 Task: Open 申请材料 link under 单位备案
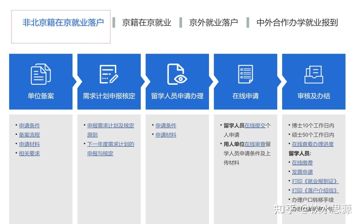[x=29, y=144]
